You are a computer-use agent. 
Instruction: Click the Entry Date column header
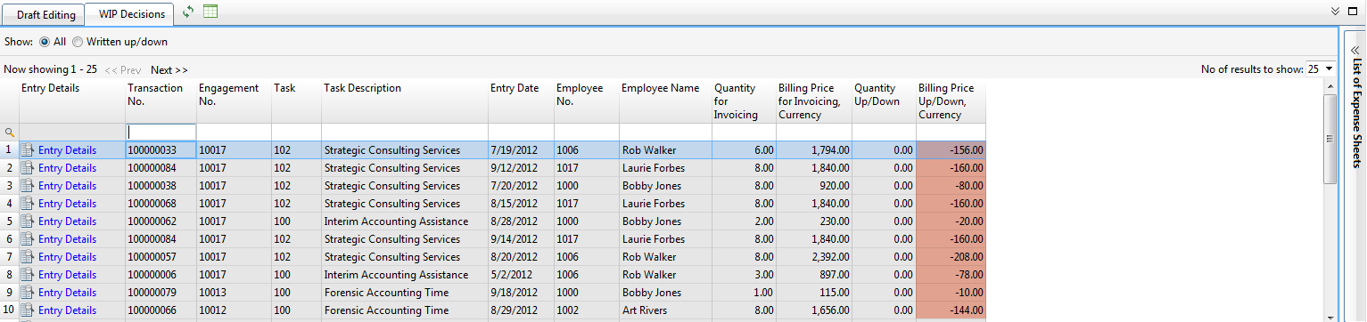(x=521, y=101)
